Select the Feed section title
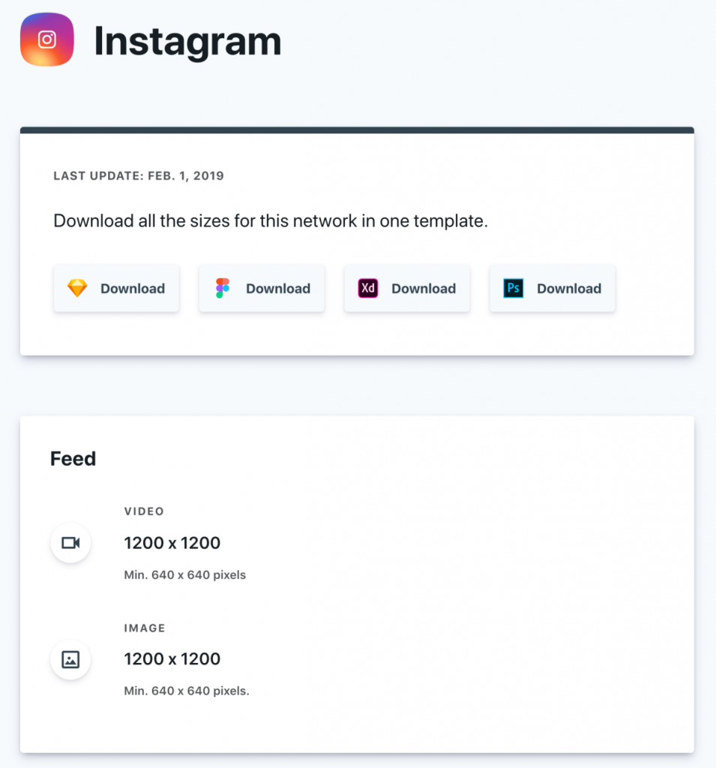This screenshot has height=768, width=716. 72,458
